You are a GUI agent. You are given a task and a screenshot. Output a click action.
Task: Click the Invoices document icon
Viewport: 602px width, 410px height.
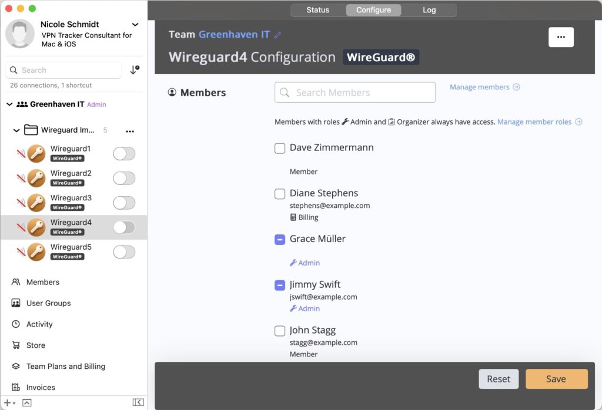tap(16, 387)
